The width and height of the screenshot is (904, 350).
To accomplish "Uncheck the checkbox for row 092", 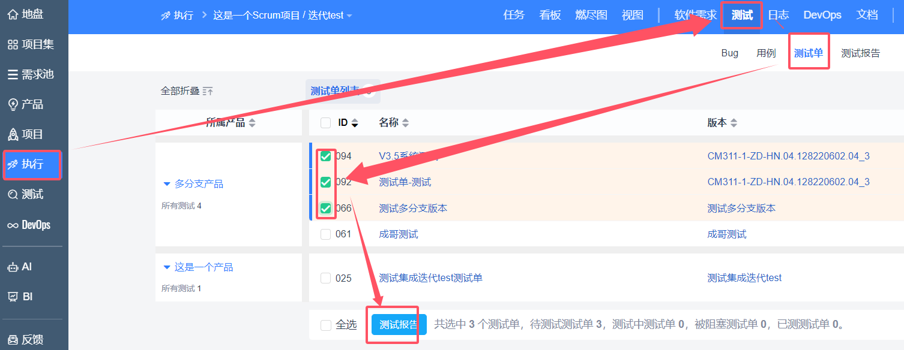I will coord(325,182).
